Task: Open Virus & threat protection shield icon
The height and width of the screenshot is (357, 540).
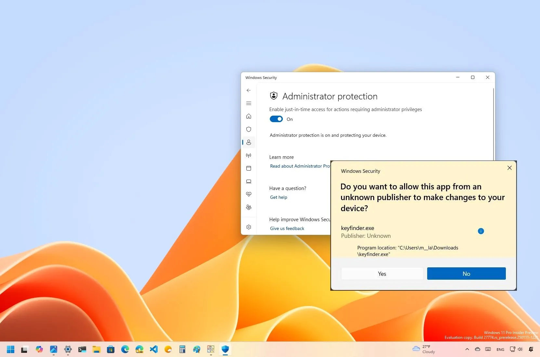Action: (249, 129)
